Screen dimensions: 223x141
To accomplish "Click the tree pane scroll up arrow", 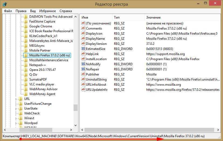I will [76, 17].
